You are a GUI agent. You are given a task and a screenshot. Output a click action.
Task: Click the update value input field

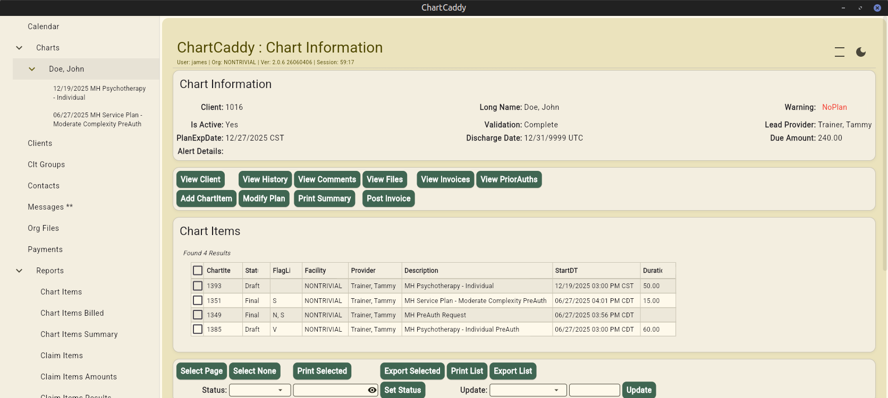[x=595, y=390]
